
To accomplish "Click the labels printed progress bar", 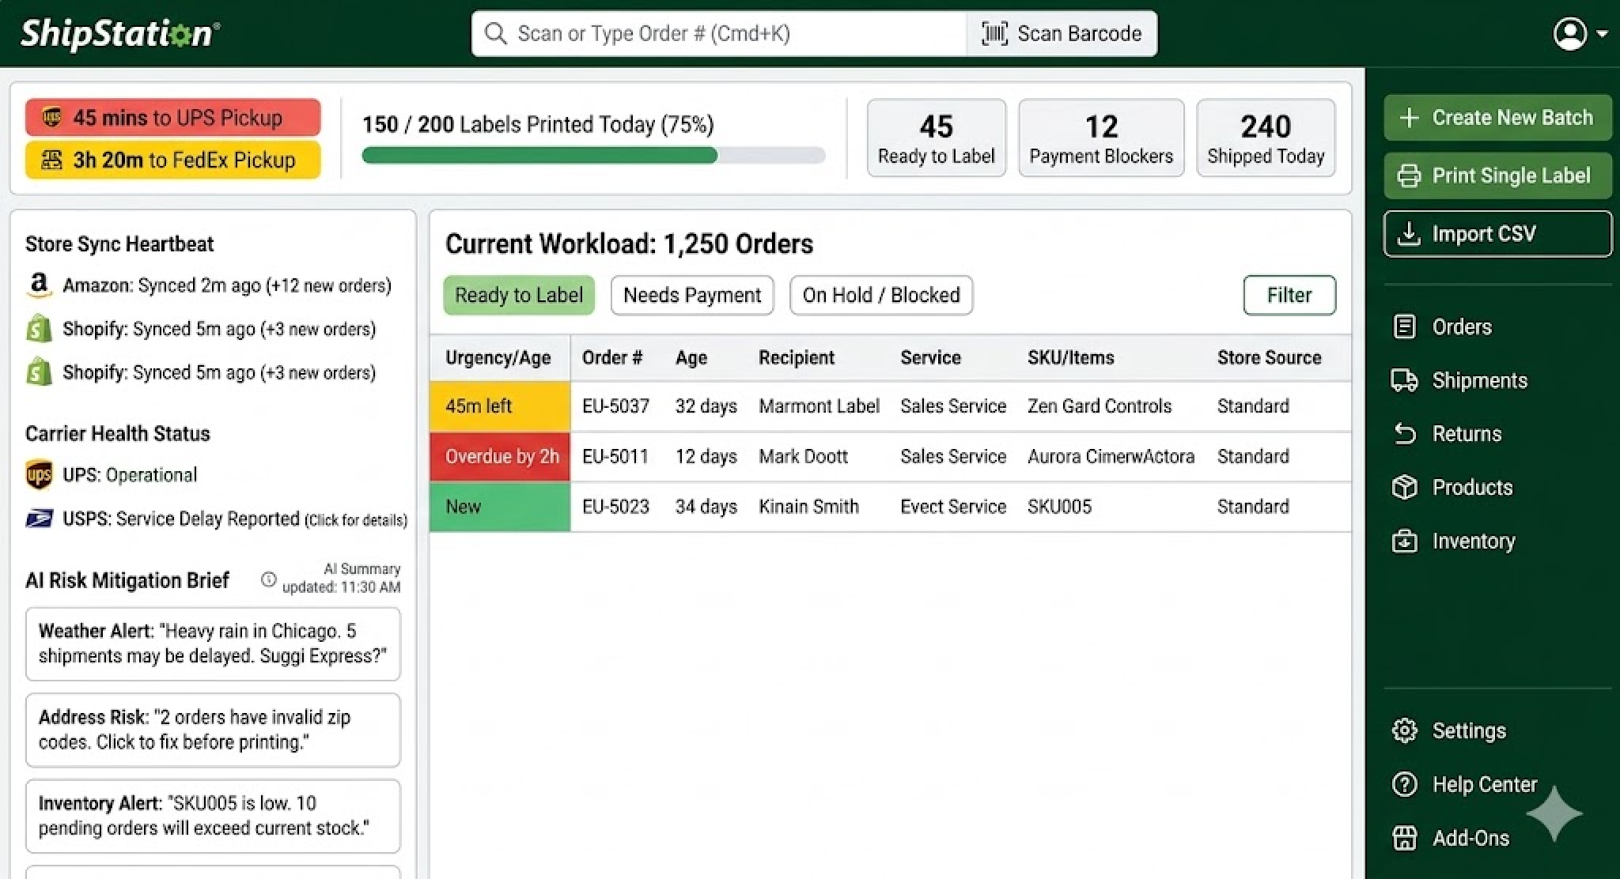I will [x=592, y=156].
